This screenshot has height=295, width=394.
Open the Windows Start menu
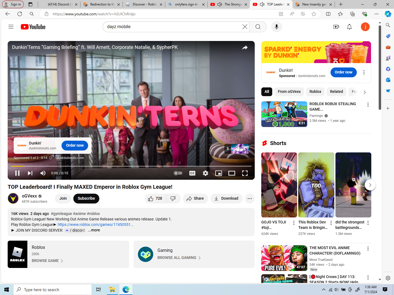pos(7,290)
